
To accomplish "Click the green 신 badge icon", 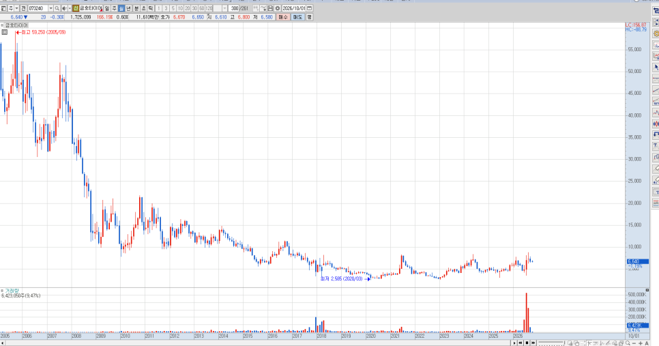I will point(76,8).
